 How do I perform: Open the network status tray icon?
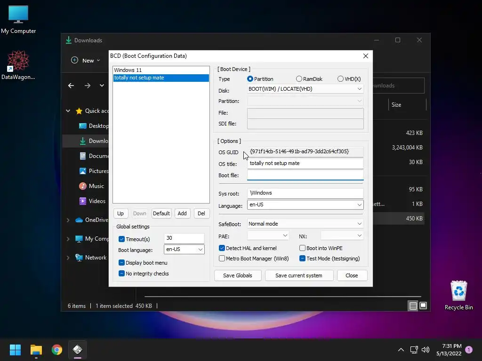414,350
